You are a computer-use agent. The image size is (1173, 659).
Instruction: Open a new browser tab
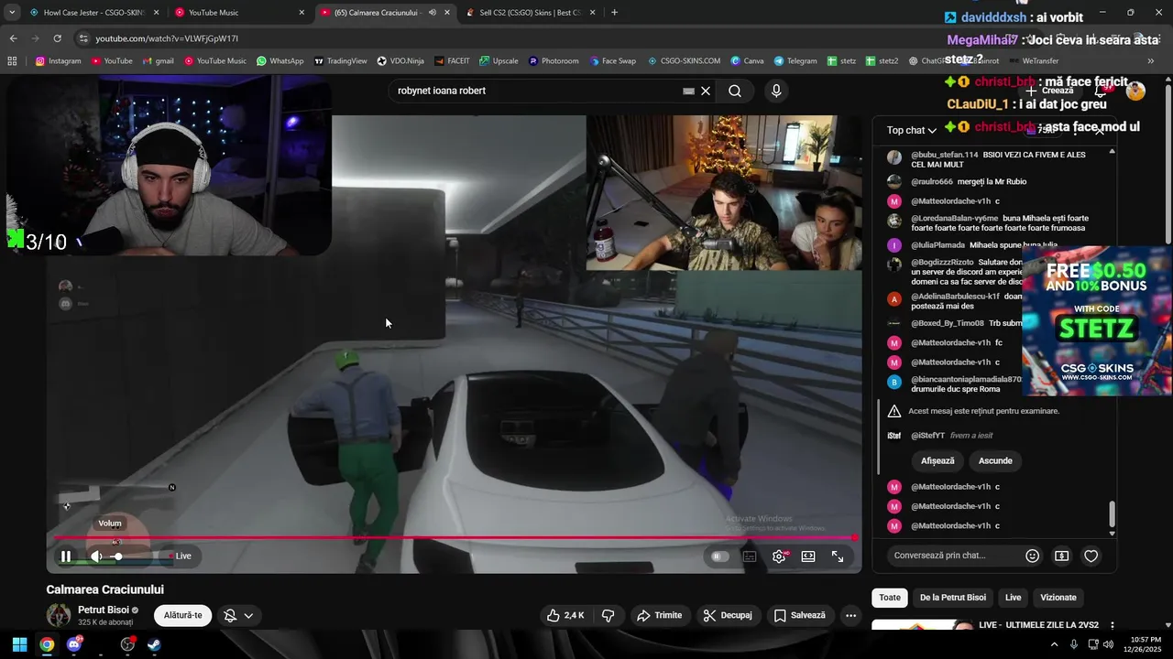[614, 13]
